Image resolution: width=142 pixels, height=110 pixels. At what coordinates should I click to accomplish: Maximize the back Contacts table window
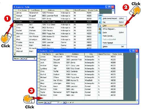pyautogui.click(x=110, y=7)
